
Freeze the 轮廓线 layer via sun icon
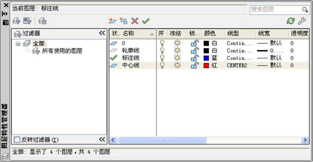point(177,51)
